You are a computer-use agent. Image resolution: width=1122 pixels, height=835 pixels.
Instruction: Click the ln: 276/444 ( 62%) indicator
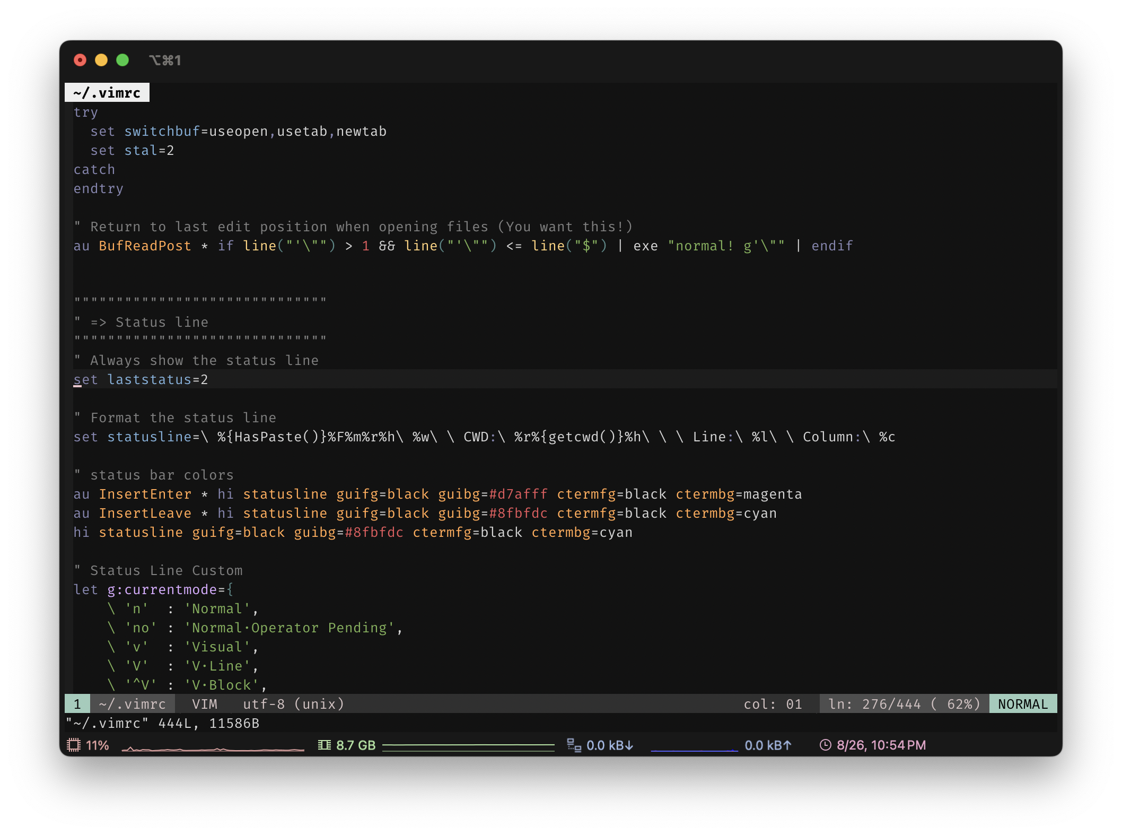click(x=905, y=704)
